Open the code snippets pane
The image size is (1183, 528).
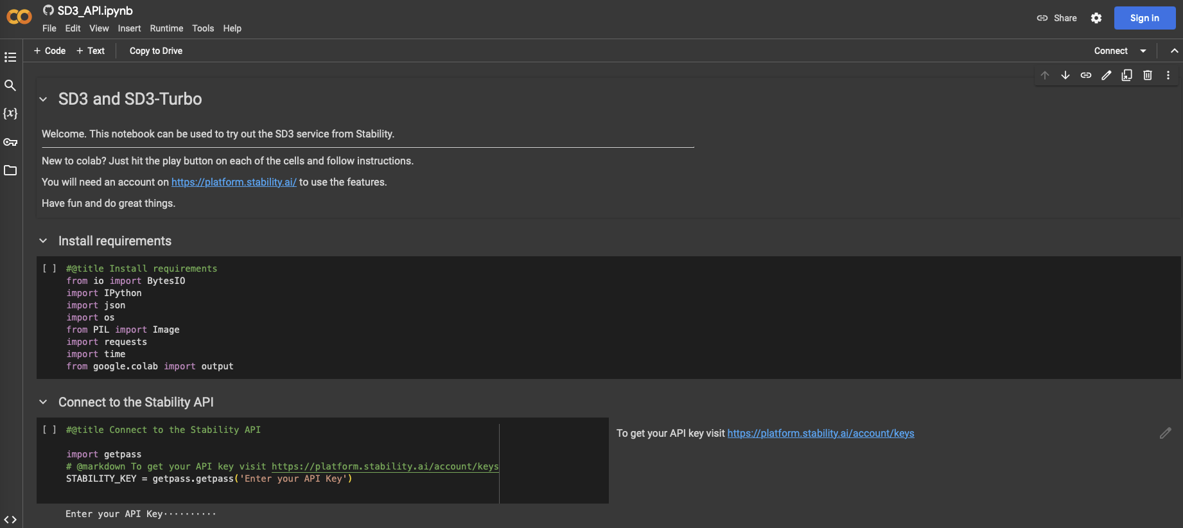(x=10, y=520)
